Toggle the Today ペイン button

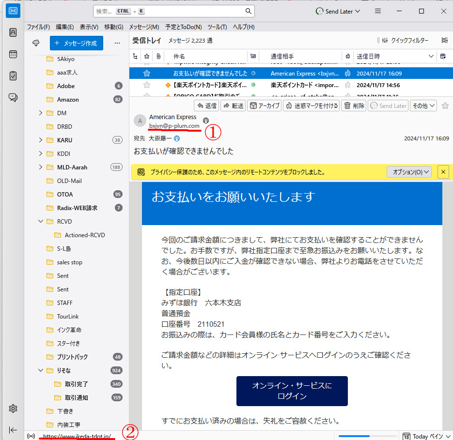(x=426, y=436)
